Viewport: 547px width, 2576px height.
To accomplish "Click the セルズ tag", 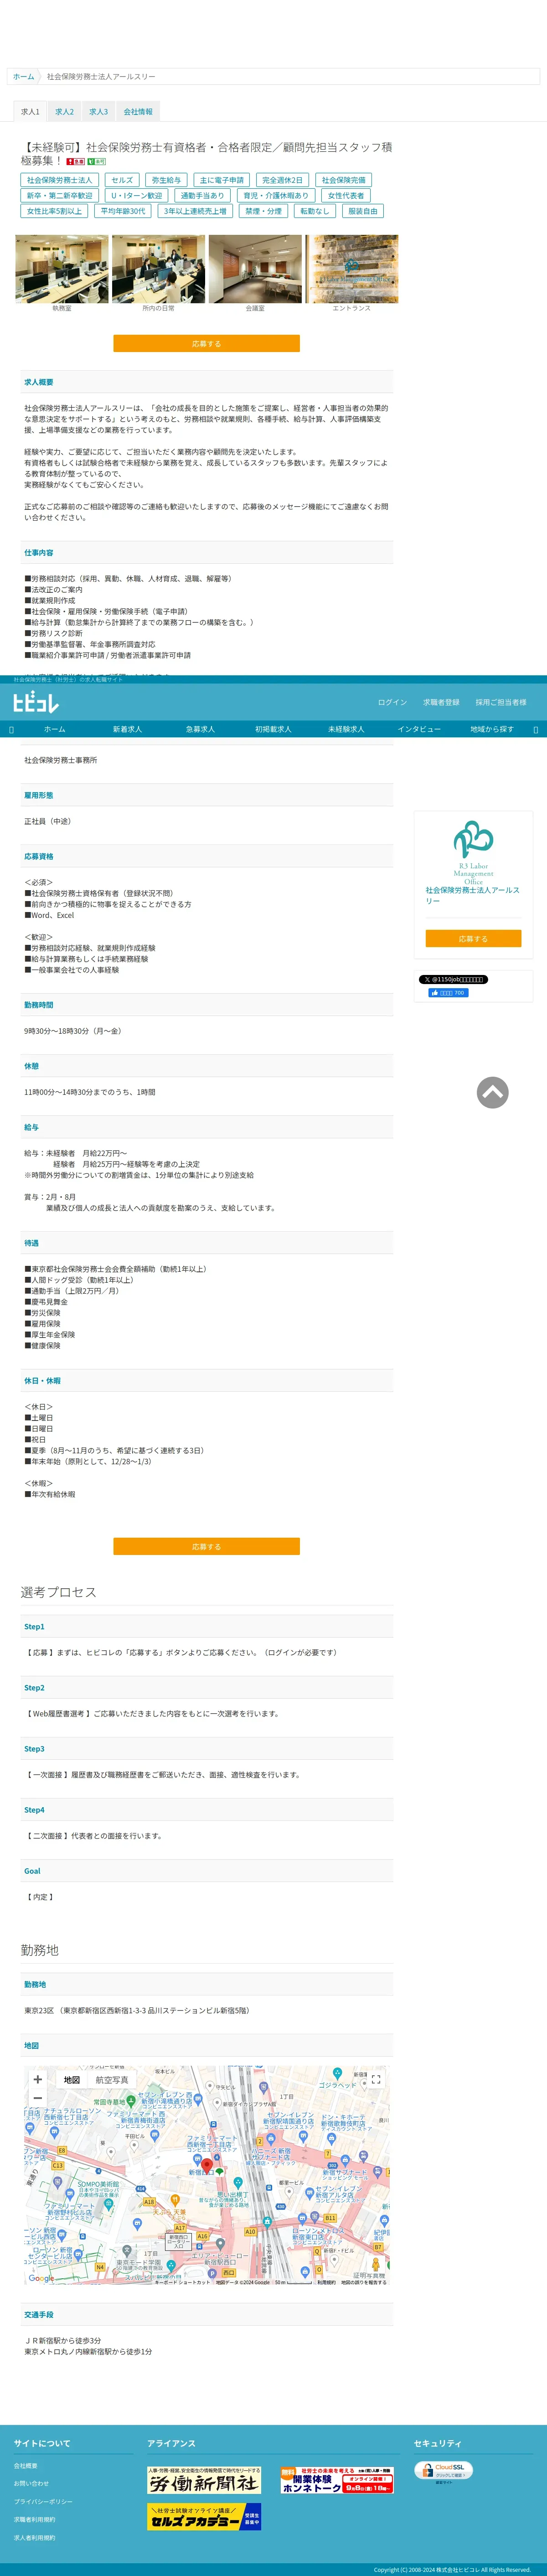I will pos(122,180).
